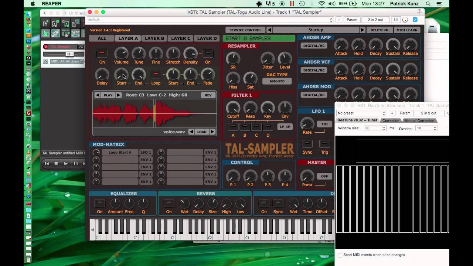Click the filter Cutoff knob
Image resolution: width=473 pixels, height=266 pixels.
pyautogui.click(x=233, y=108)
